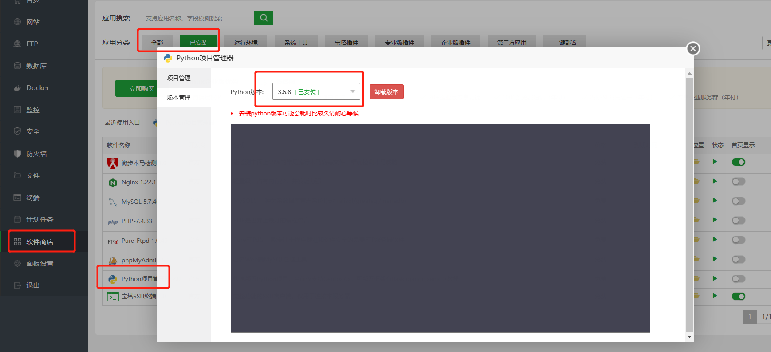Enable 首页显示 toggle for Pure-Ftpd
Image resolution: width=771 pixels, height=352 pixels.
tap(739, 240)
